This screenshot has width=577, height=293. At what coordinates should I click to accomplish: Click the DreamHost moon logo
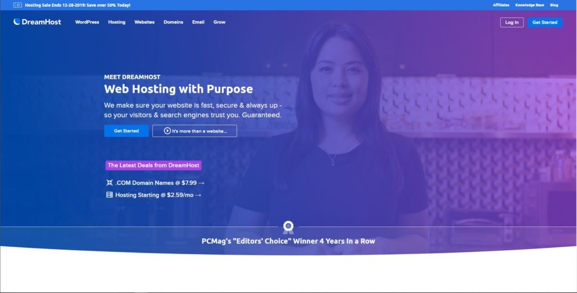17,22
